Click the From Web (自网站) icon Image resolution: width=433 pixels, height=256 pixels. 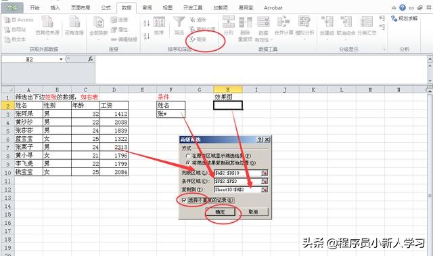pyautogui.click(x=7, y=30)
